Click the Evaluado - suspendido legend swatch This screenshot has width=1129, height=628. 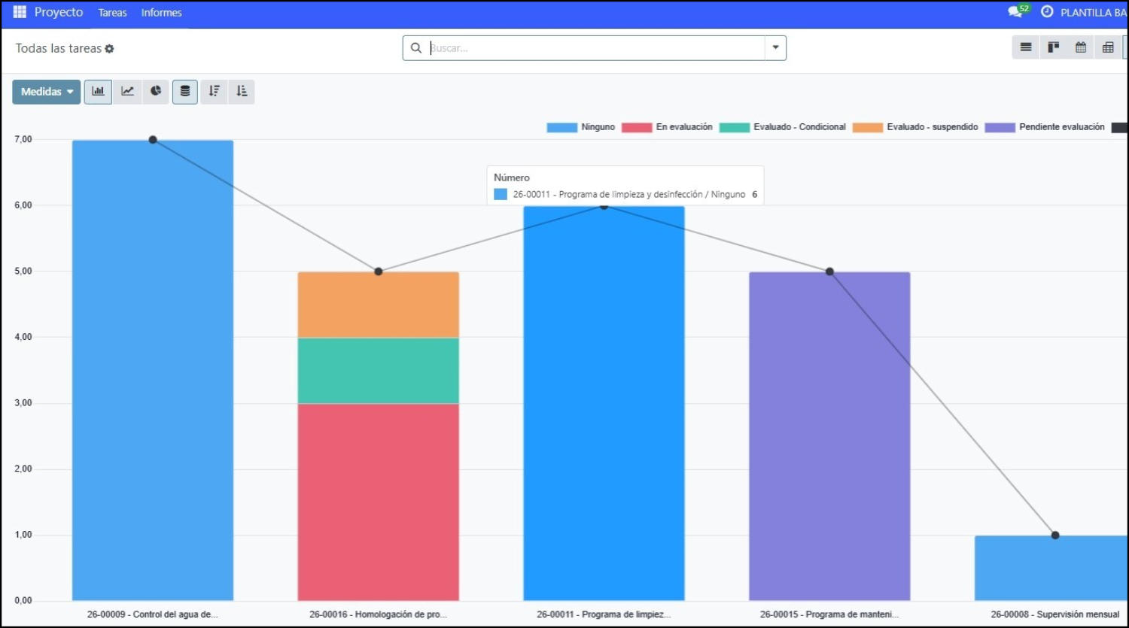[867, 127]
